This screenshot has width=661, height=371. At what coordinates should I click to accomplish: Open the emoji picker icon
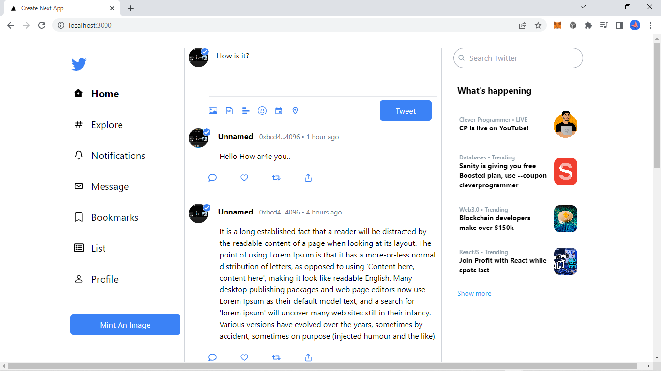pyautogui.click(x=262, y=111)
